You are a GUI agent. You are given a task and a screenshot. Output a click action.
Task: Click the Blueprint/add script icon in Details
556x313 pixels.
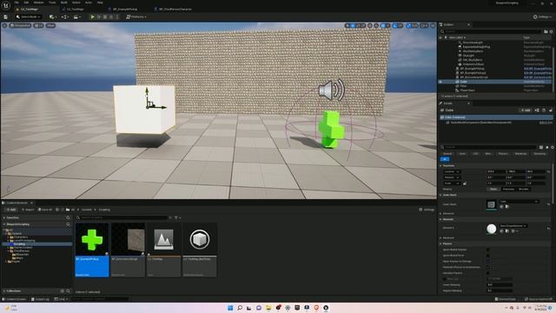point(537,110)
